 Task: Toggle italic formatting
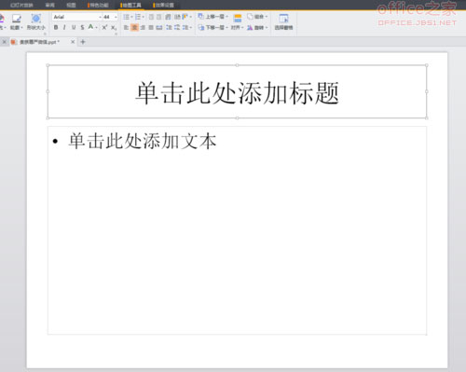tap(64, 27)
